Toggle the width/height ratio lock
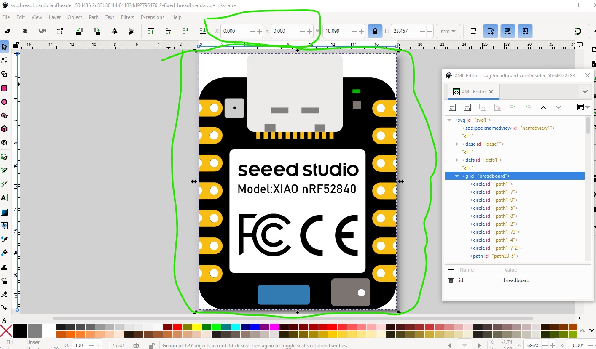 (x=374, y=31)
